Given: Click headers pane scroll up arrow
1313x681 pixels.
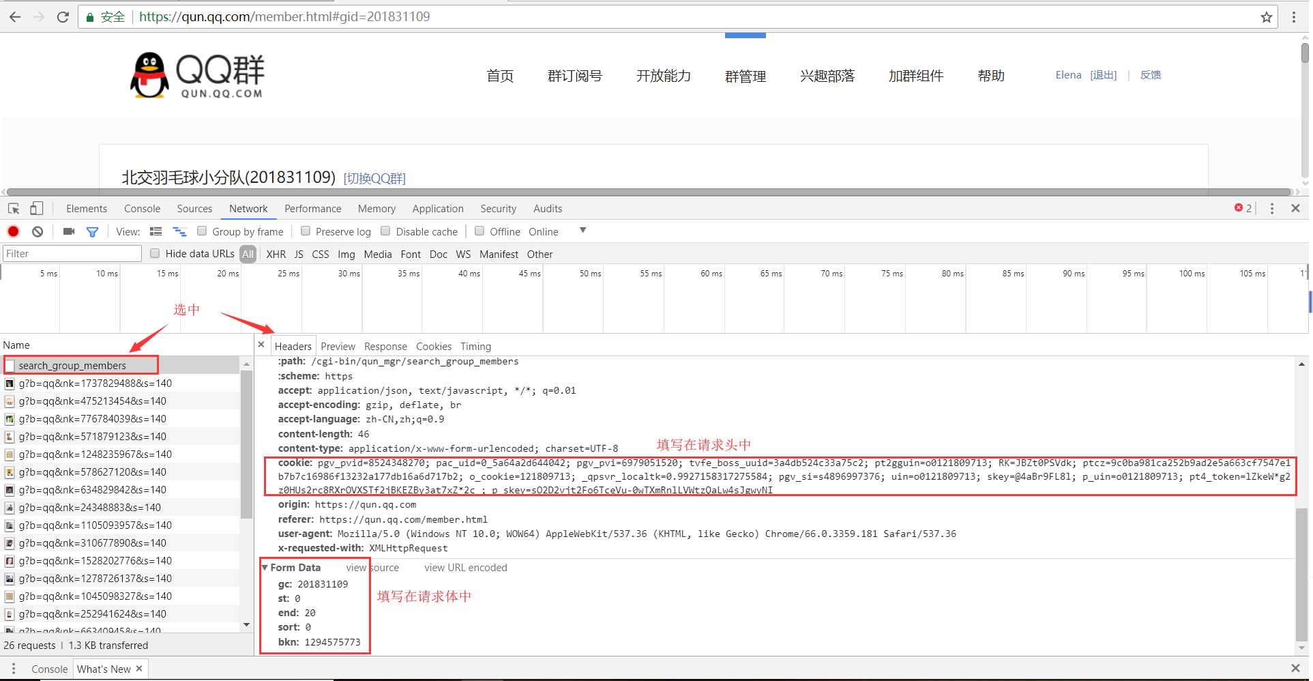Looking at the screenshot, I should pyautogui.click(x=1301, y=364).
